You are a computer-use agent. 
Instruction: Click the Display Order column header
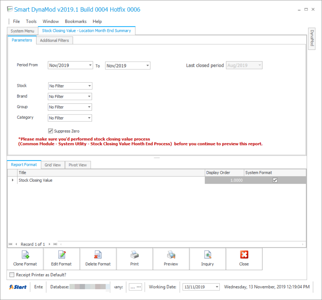click(224, 173)
